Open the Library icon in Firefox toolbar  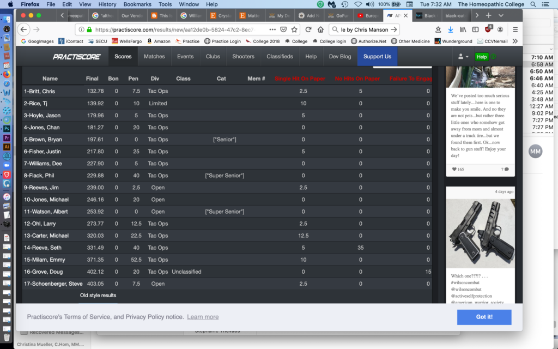coord(463,29)
